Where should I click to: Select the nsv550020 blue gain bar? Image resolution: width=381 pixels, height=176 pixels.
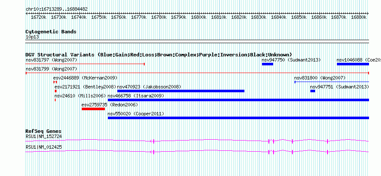(238, 118)
